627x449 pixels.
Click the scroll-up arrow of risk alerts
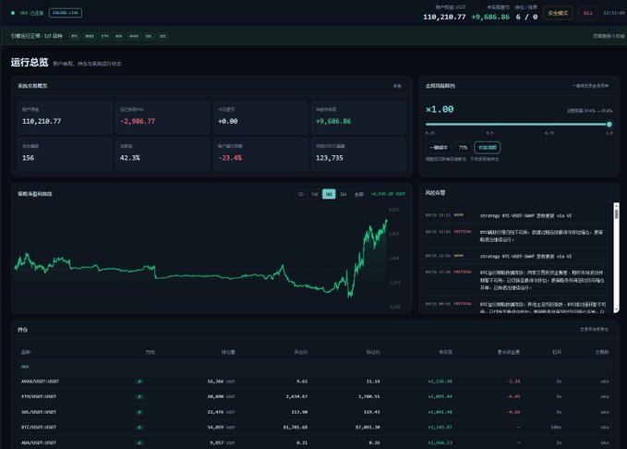pos(616,205)
